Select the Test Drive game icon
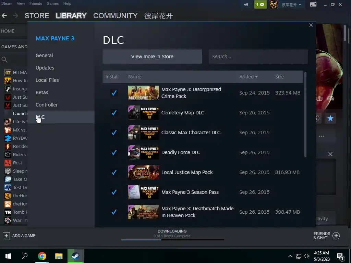Viewport: 351px width, 263px height. pos(8,187)
